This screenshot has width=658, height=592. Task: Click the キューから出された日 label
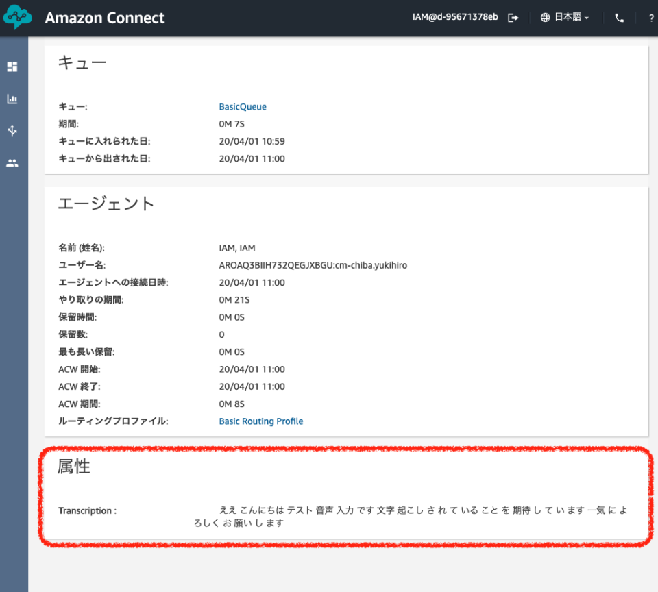coord(104,158)
